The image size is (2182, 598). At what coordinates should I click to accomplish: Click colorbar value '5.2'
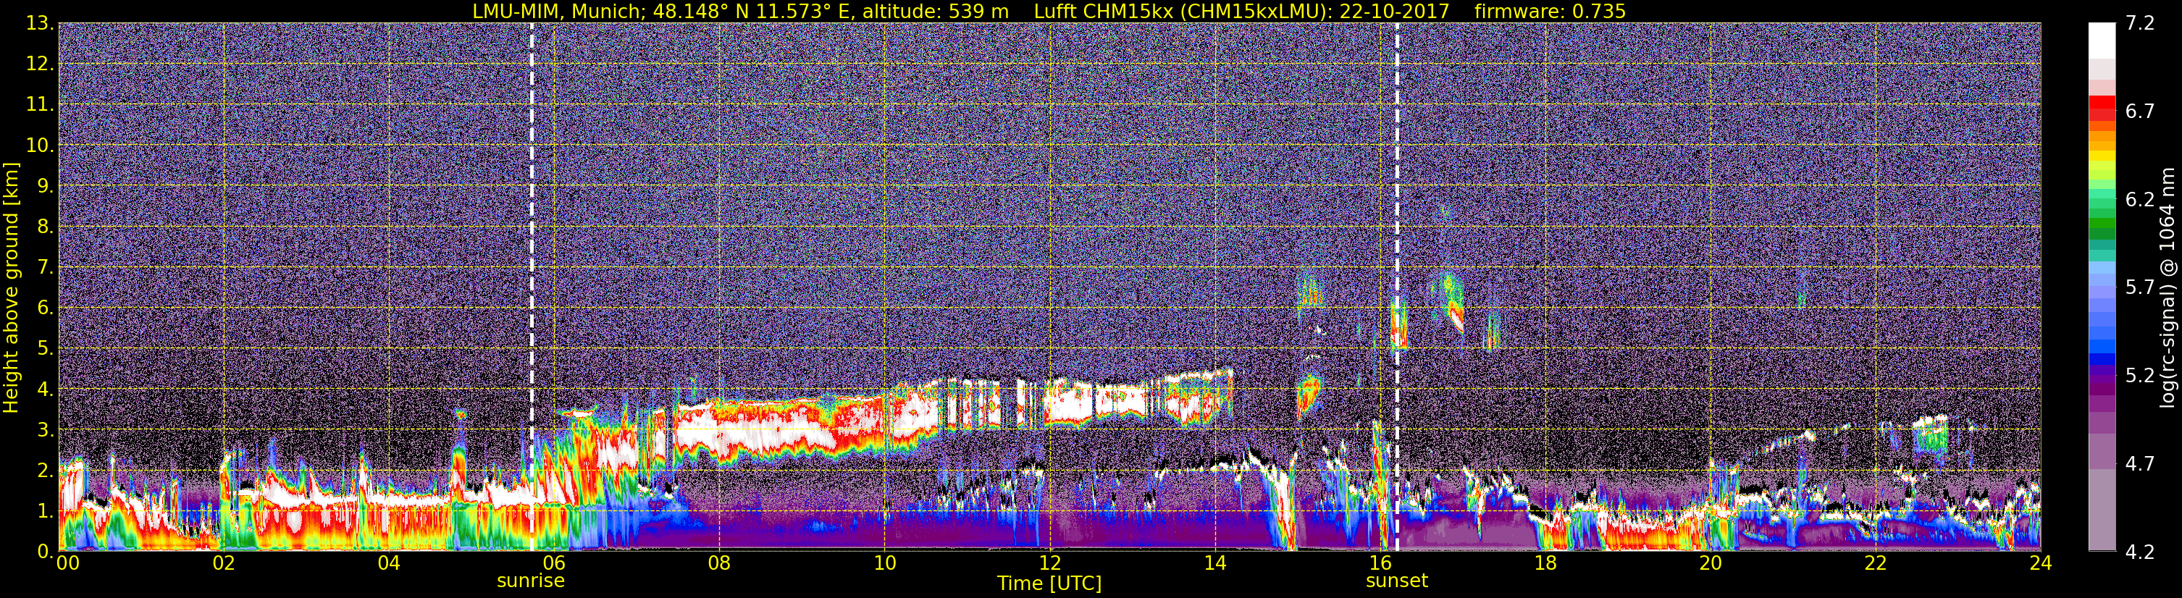coord(2140,376)
